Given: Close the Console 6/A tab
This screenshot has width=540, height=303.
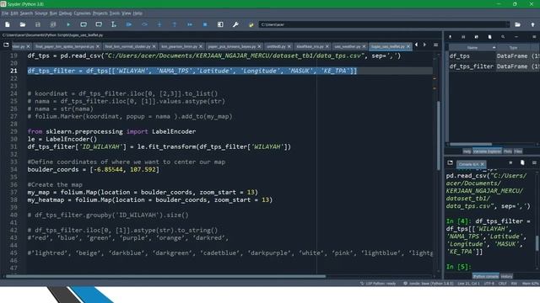Looking at the screenshot, I should [482, 164].
